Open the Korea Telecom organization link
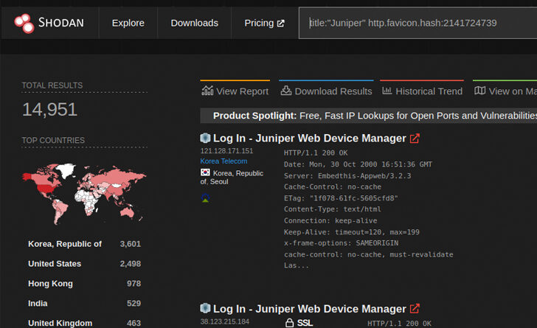Screen dimensions: 537x328 224,161
